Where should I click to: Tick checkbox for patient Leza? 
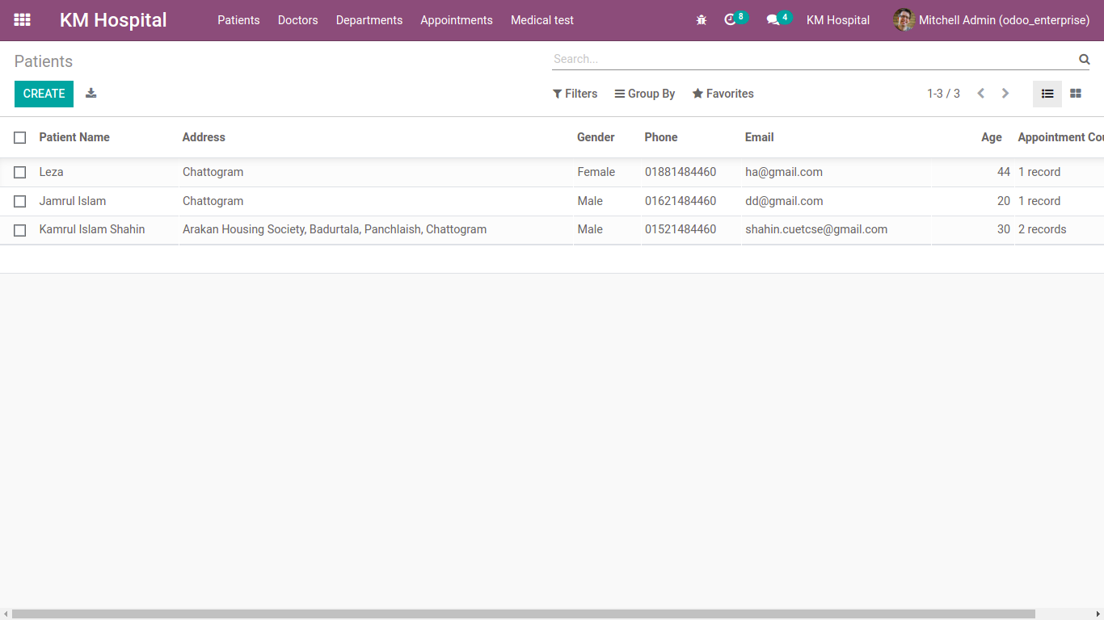tap(20, 172)
